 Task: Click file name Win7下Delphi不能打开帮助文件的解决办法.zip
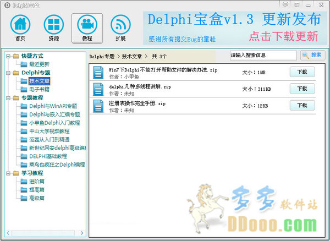tap(163, 70)
